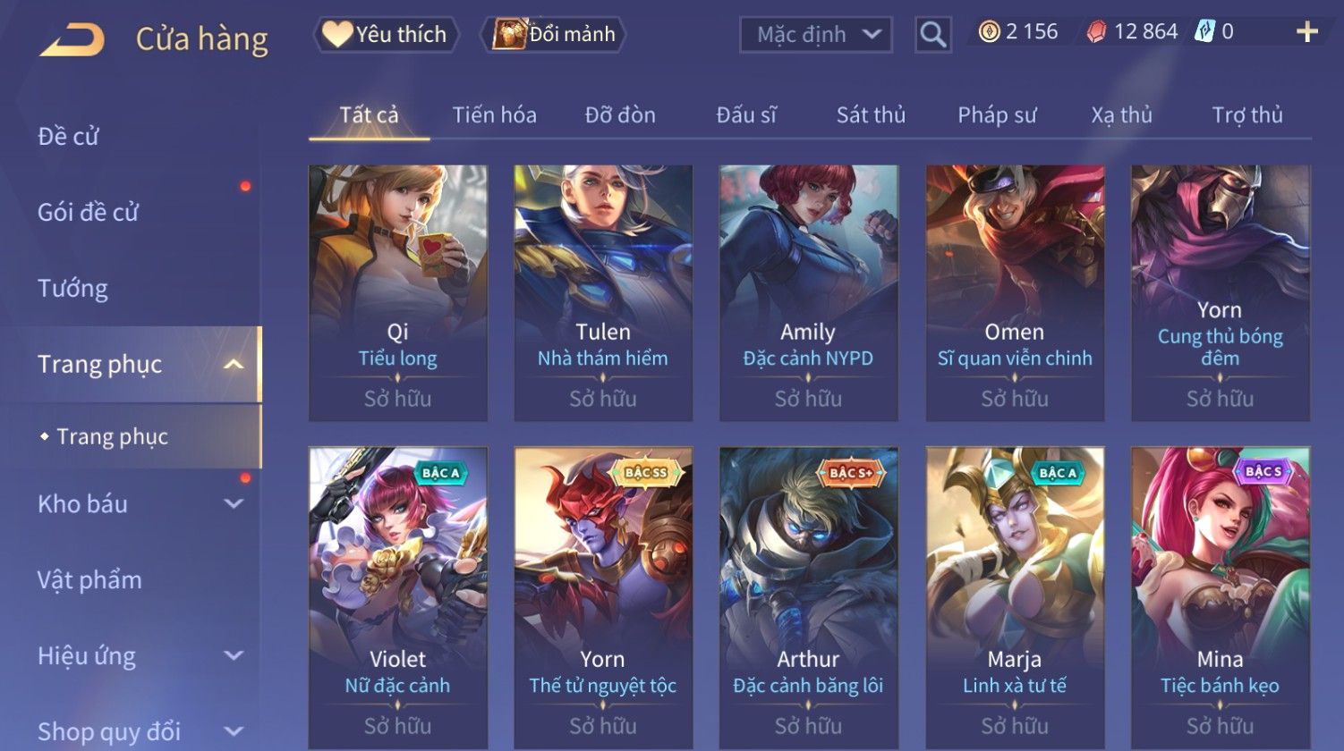Select Mina Tiệc bánh kẹo skin card
Image resolution: width=1344 pixels, height=751 pixels.
tap(1221, 597)
